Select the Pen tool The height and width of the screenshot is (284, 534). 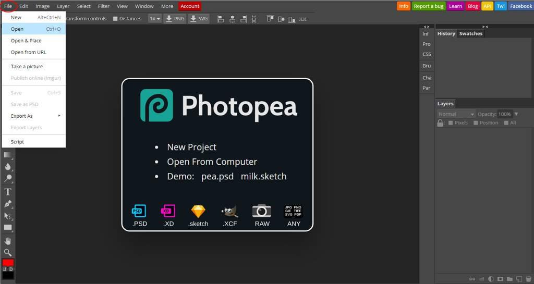pos(8,204)
